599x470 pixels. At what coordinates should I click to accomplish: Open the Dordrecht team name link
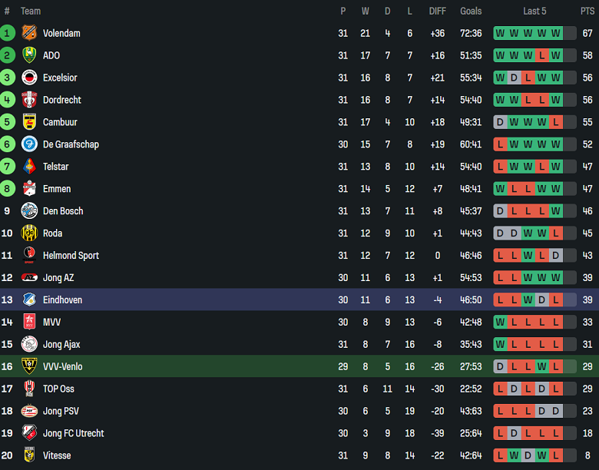click(x=61, y=100)
